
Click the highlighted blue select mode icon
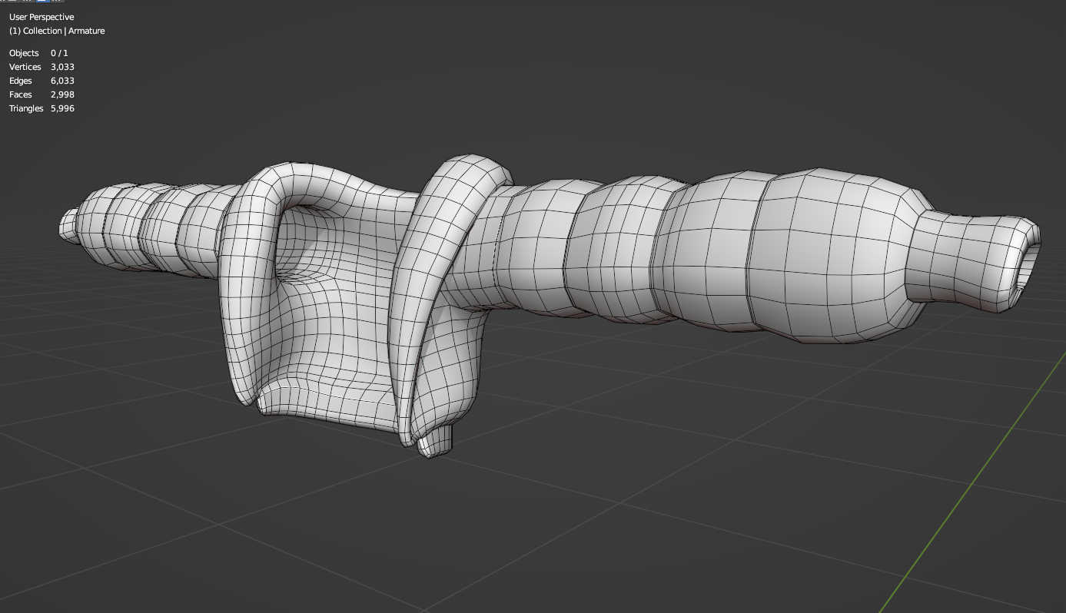click(x=43, y=2)
